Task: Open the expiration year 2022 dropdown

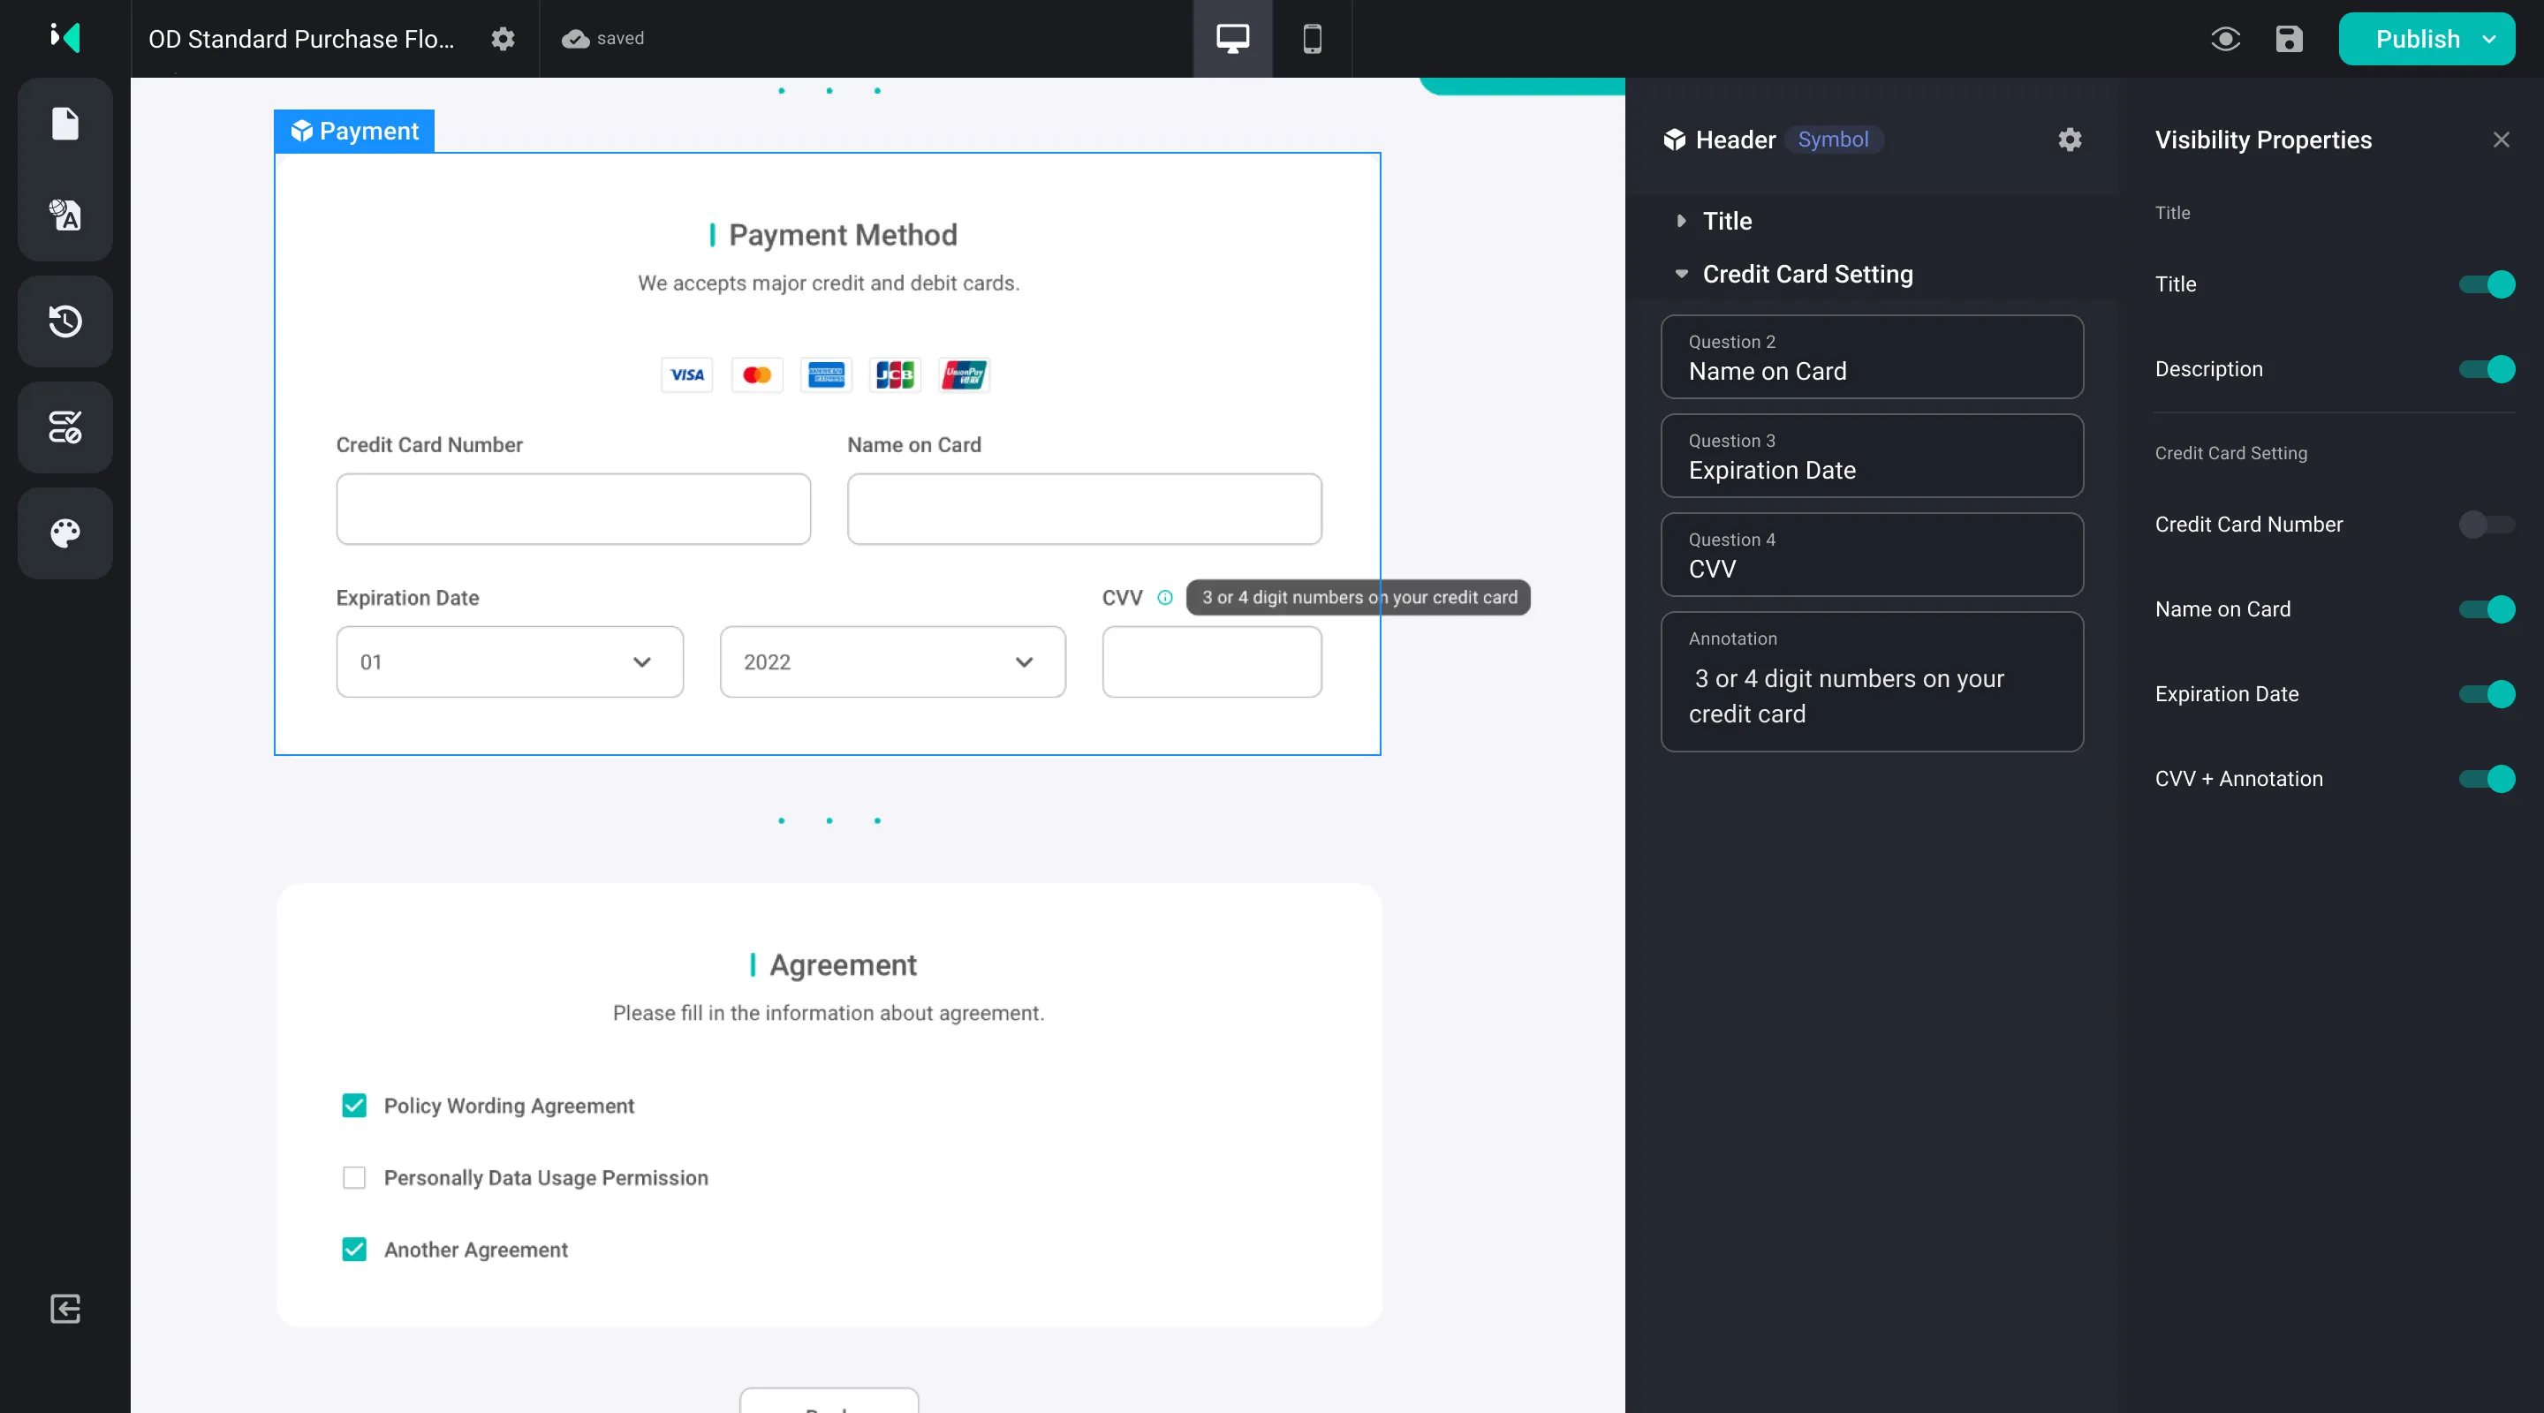Action: [892, 661]
